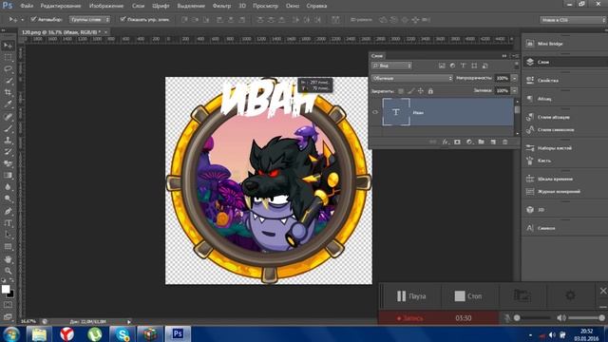Toggle adjustment layer filter in Layers panel
Image resolution: width=608 pixels, height=342 pixels.
[x=452, y=66]
